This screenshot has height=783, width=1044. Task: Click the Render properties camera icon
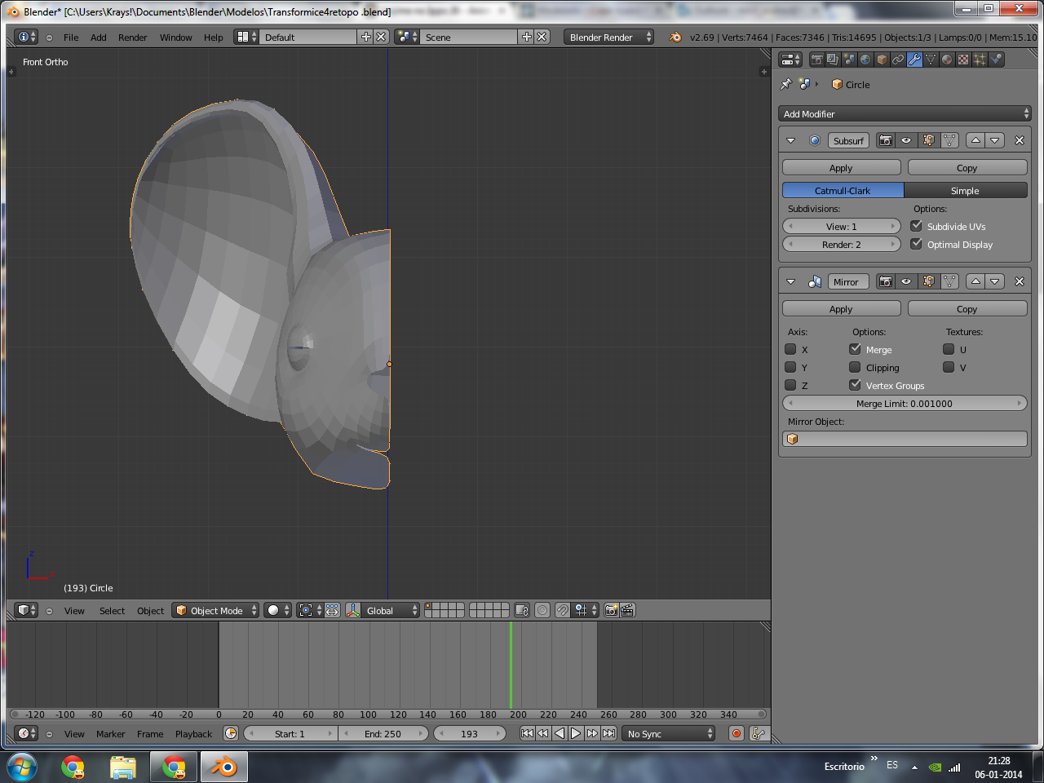tap(816, 60)
